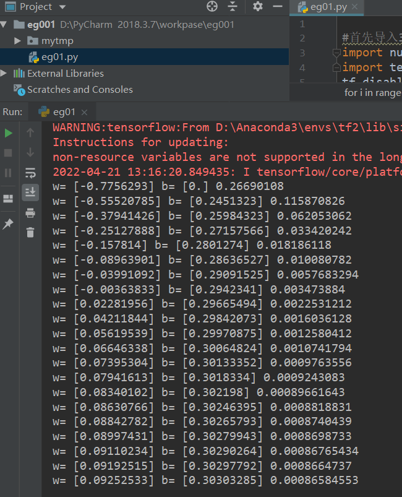Close the eg01.py editor tab
This screenshot has width=402, height=497.
click(x=355, y=7)
